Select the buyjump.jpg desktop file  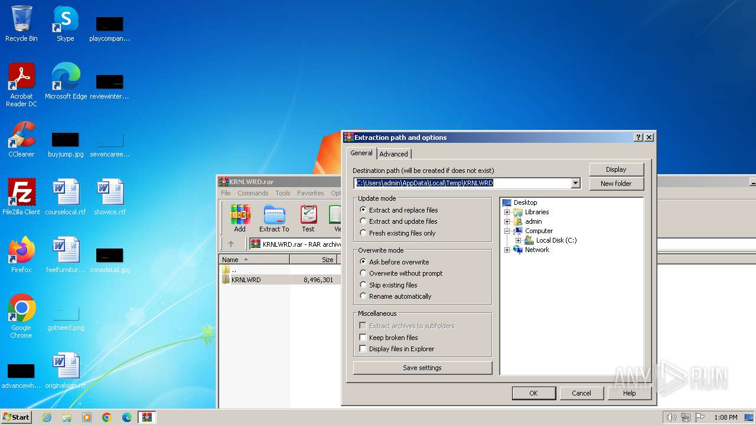(66, 145)
